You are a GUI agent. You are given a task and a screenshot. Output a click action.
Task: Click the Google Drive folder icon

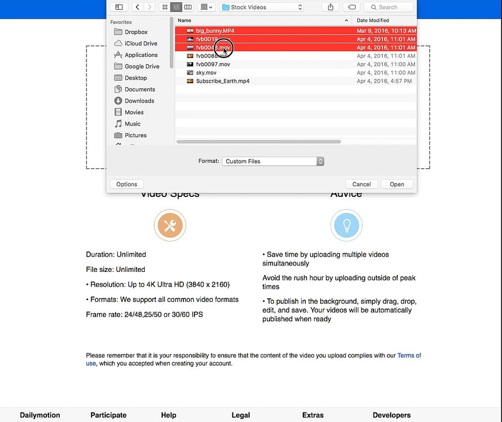(x=118, y=66)
